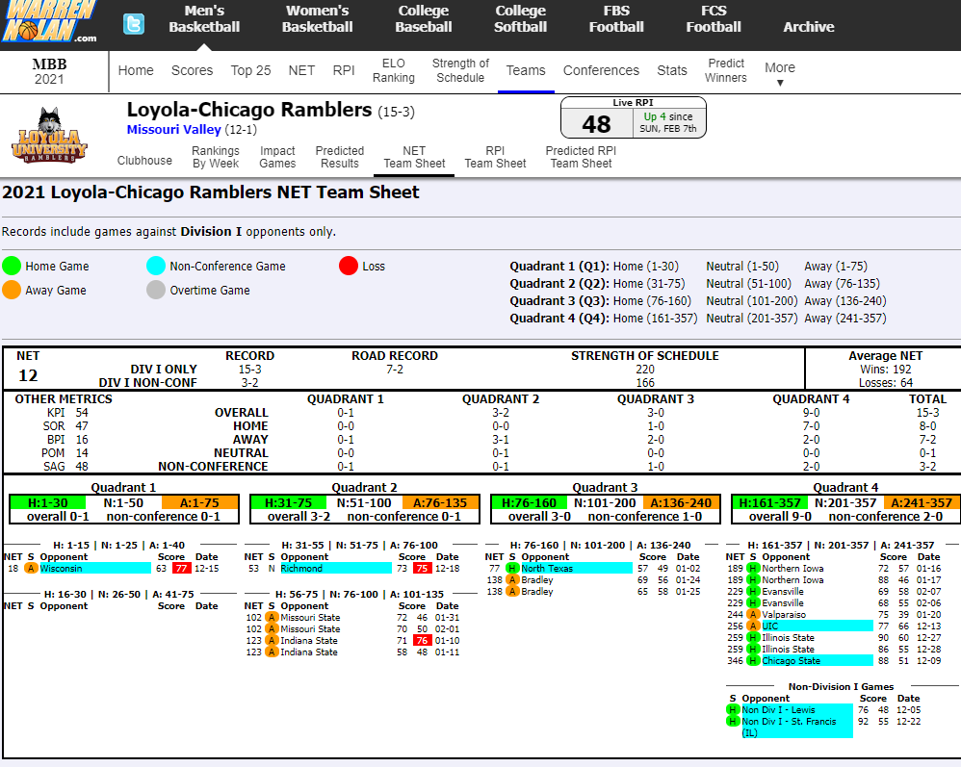View Rankings By Week
Viewport: 961px width, 767px height.
(216, 157)
